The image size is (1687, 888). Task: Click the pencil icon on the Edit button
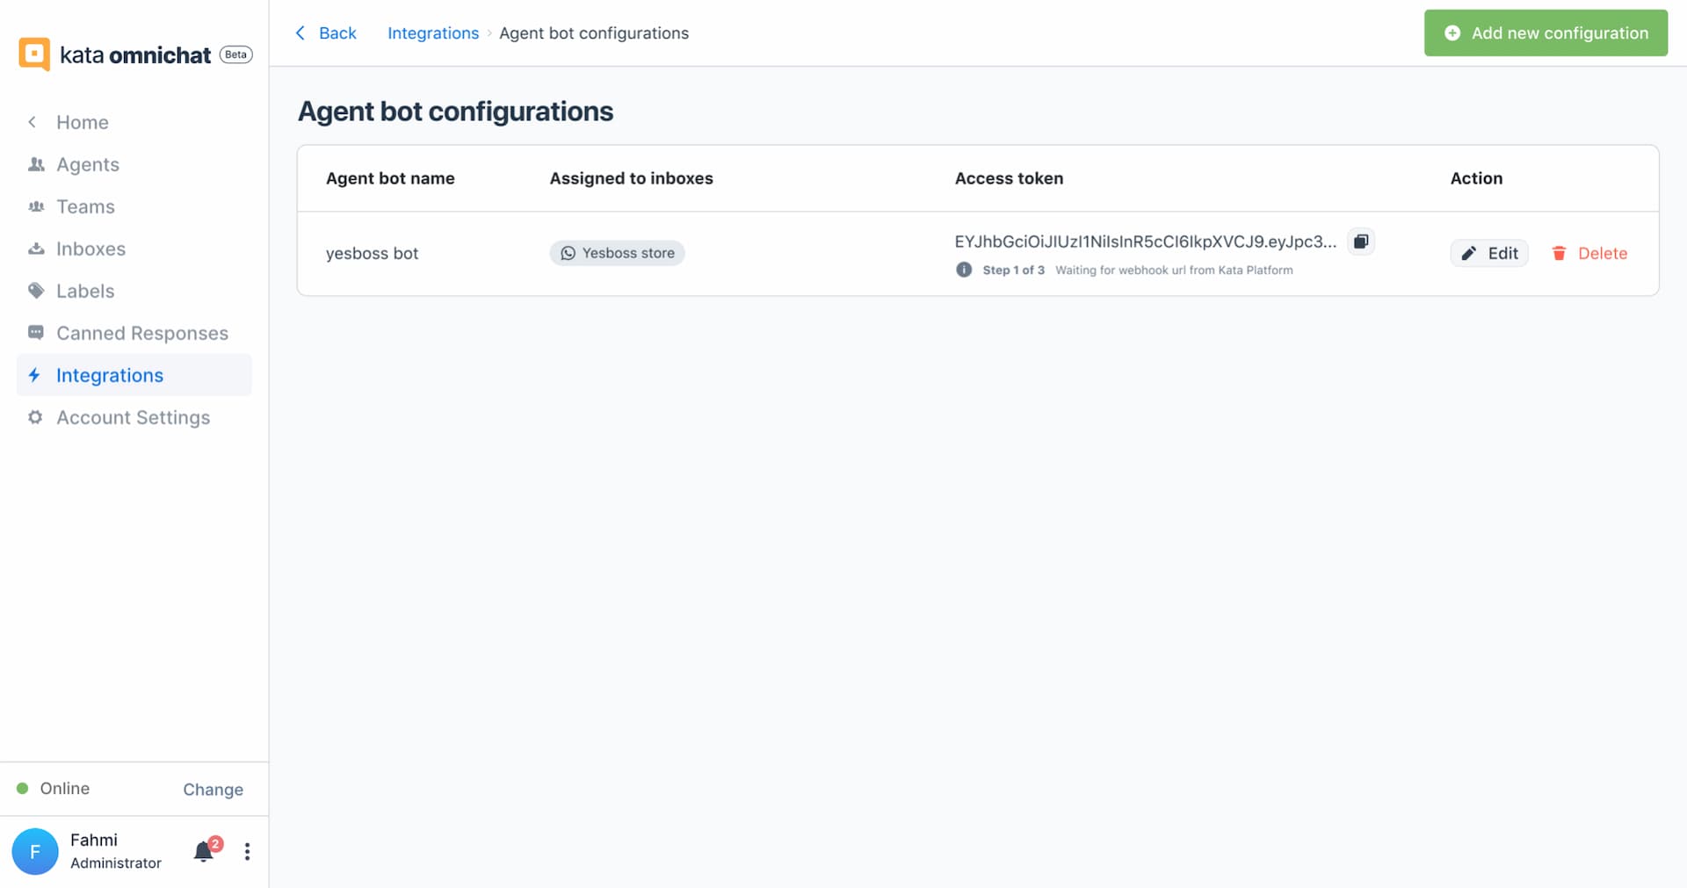[x=1468, y=254]
